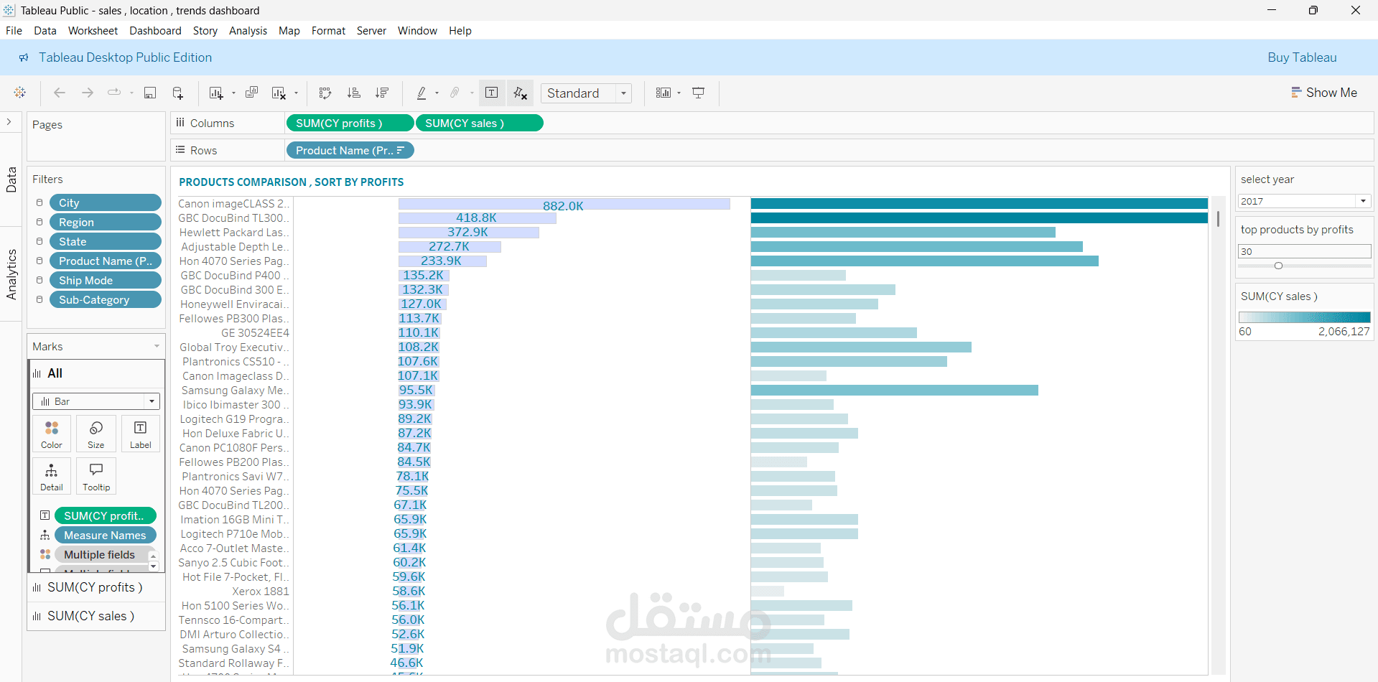
Task: Click the chart vertical scrollbar thumb
Action: coord(1218,218)
